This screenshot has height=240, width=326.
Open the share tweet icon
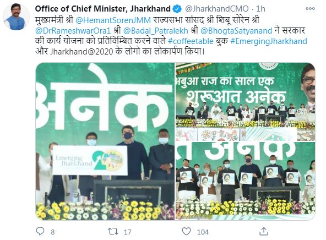tap(264, 231)
